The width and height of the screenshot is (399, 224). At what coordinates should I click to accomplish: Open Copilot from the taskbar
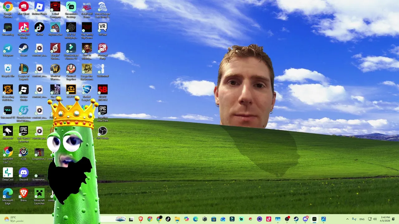click(186, 219)
